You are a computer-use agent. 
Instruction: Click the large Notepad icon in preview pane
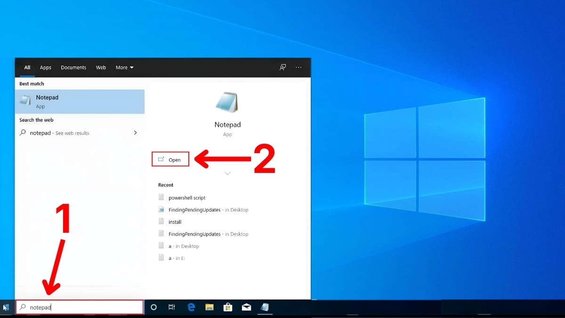[227, 103]
